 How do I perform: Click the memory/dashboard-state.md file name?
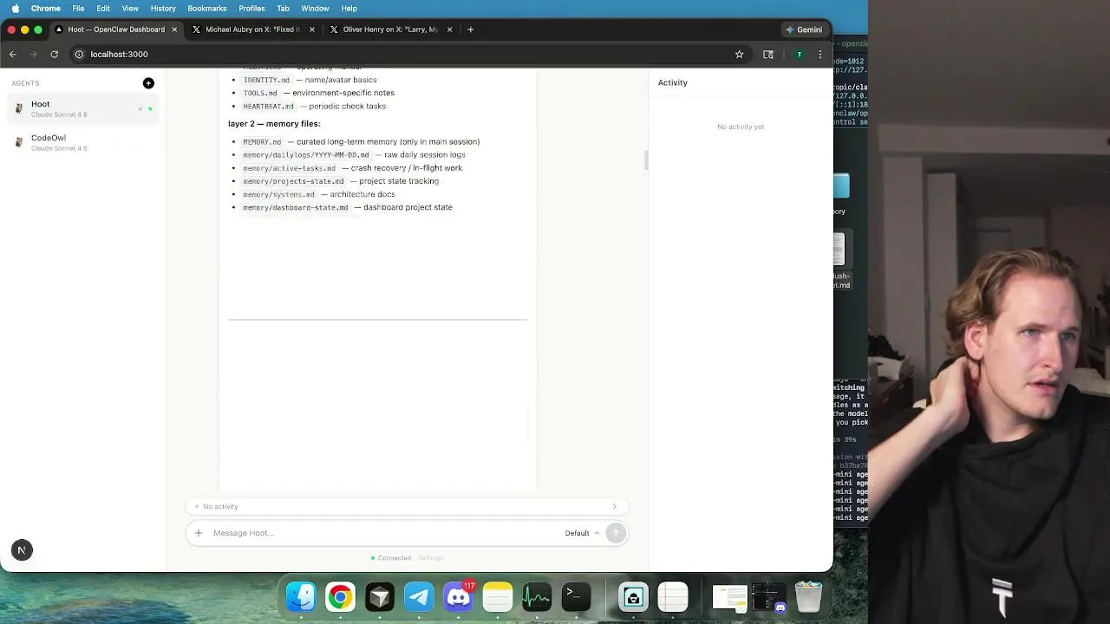coord(296,208)
